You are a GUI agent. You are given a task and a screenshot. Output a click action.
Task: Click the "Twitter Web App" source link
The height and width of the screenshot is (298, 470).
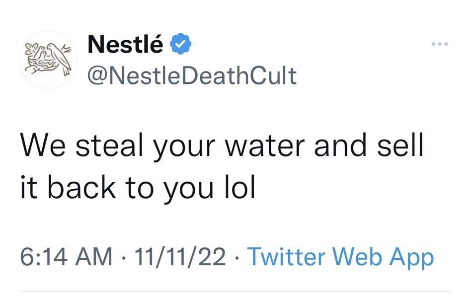coord(340,258)
